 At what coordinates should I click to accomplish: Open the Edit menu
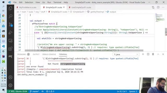click(x=21, y=2)
